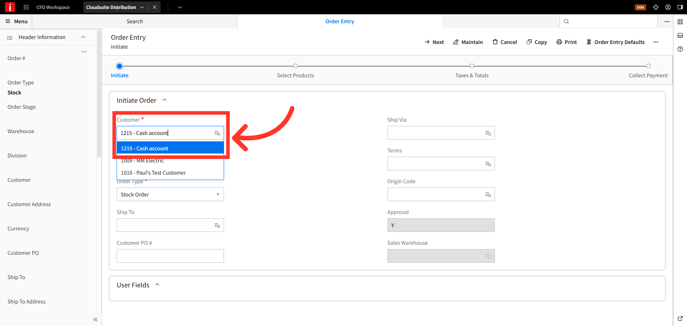Screen dimensions: 687x326
Task: Click the Approval field showing Y
Action: (x=441, y=225)
